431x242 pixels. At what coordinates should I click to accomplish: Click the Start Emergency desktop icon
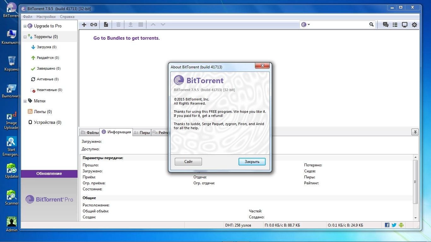coord(12,146)
